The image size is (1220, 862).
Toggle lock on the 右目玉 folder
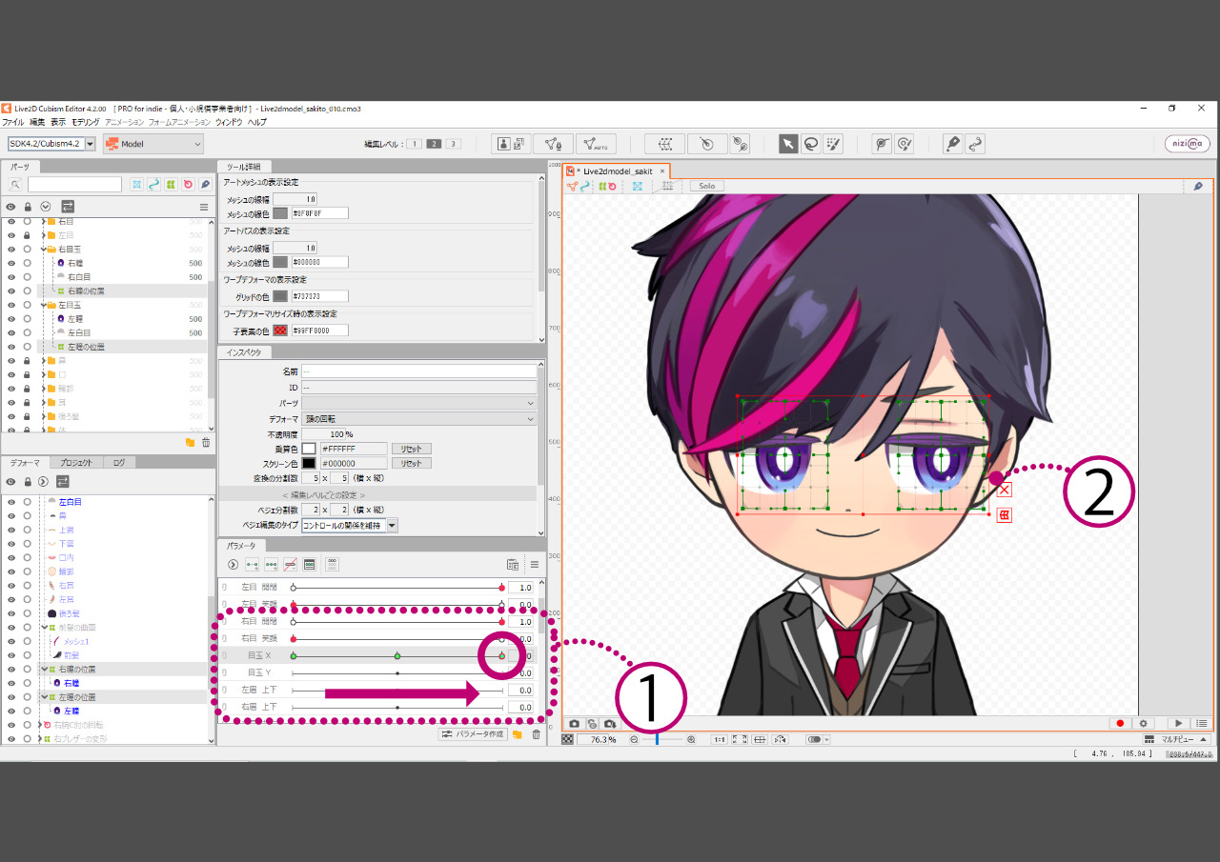click(28, 249)
